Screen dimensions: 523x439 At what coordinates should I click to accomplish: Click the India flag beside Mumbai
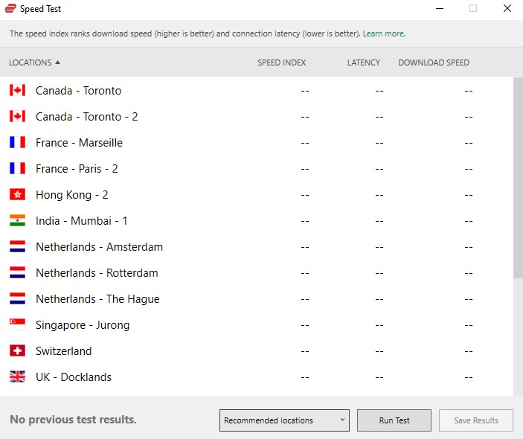pos(17,221)
